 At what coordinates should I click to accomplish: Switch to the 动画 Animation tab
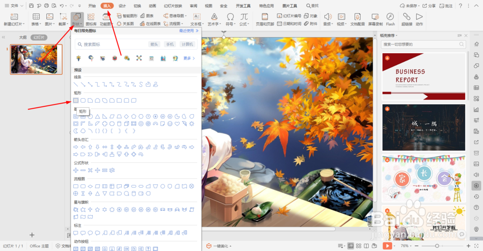(153, 6)
